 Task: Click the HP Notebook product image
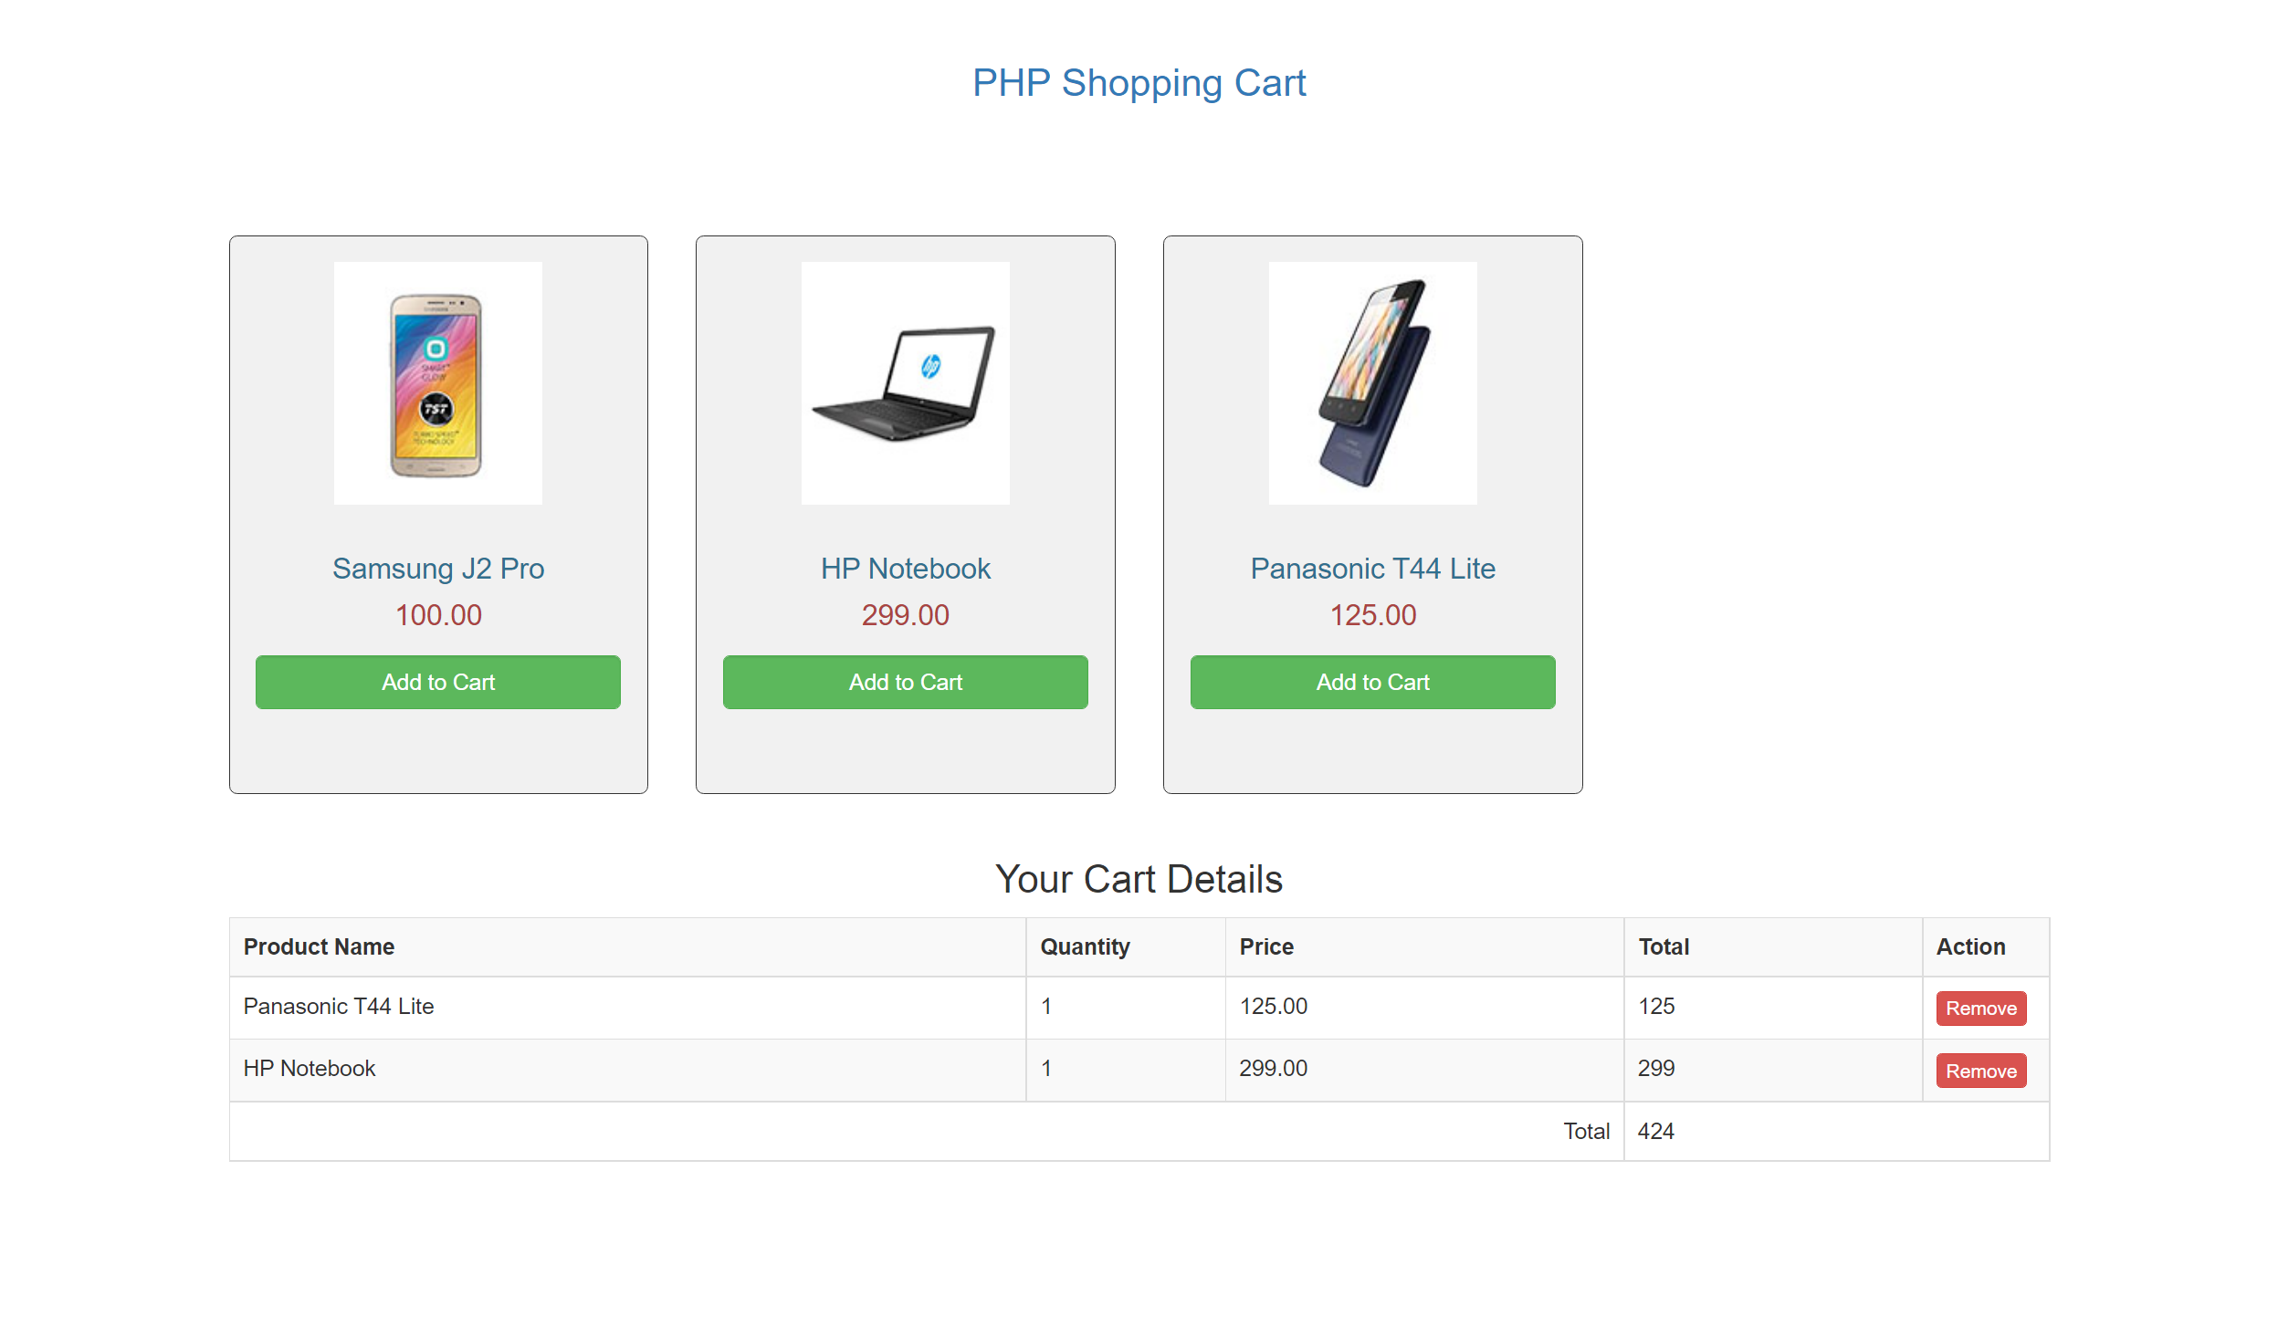point(905,382)
